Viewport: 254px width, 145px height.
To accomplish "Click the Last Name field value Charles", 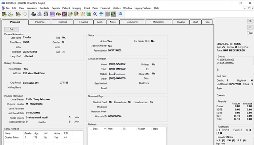I will pyautogui.click(x=27, y=37).
